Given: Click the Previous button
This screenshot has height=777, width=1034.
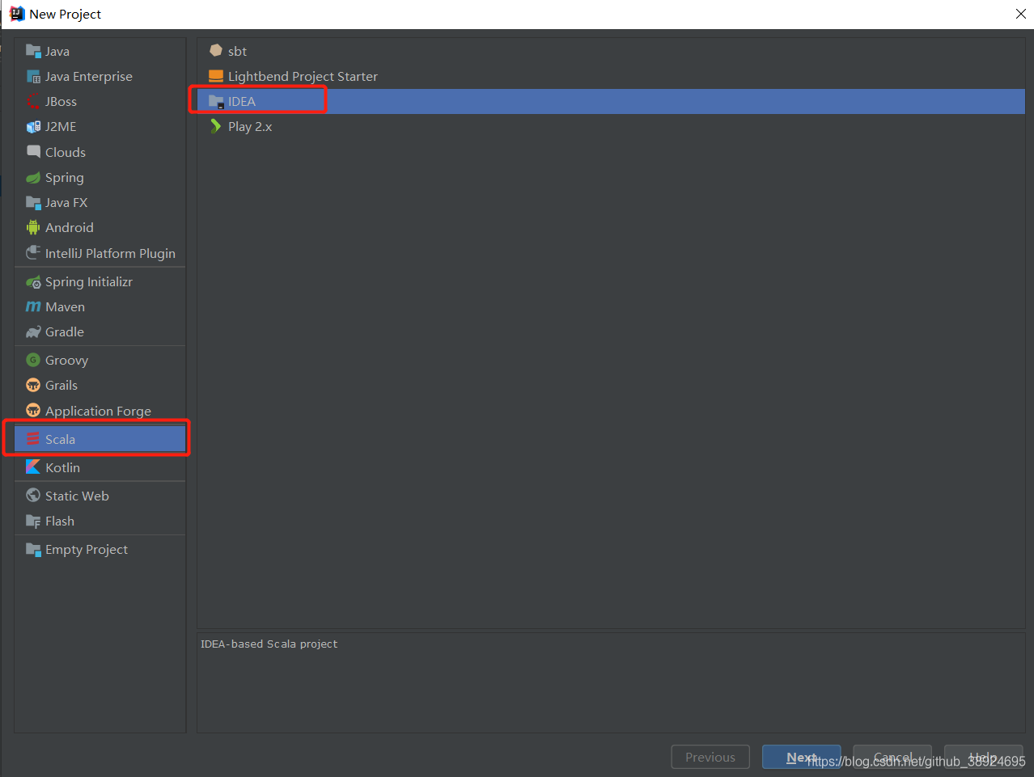Looking at the screenshot, I should tap(710, 757).
